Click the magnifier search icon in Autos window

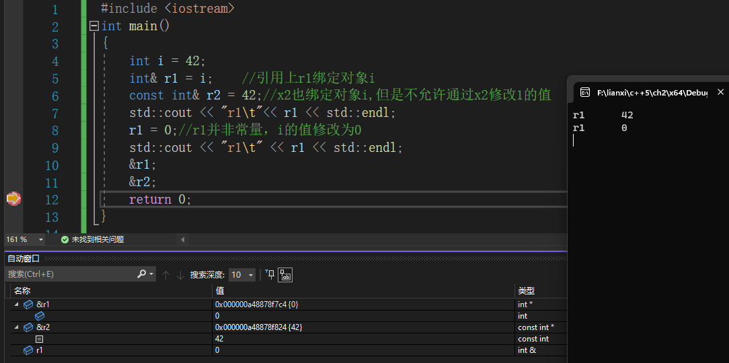coord(141,274)
